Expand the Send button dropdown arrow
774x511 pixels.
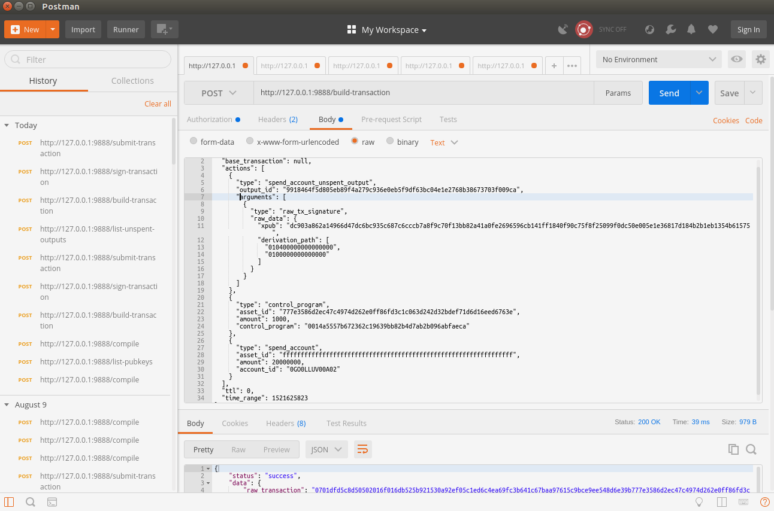699,93
